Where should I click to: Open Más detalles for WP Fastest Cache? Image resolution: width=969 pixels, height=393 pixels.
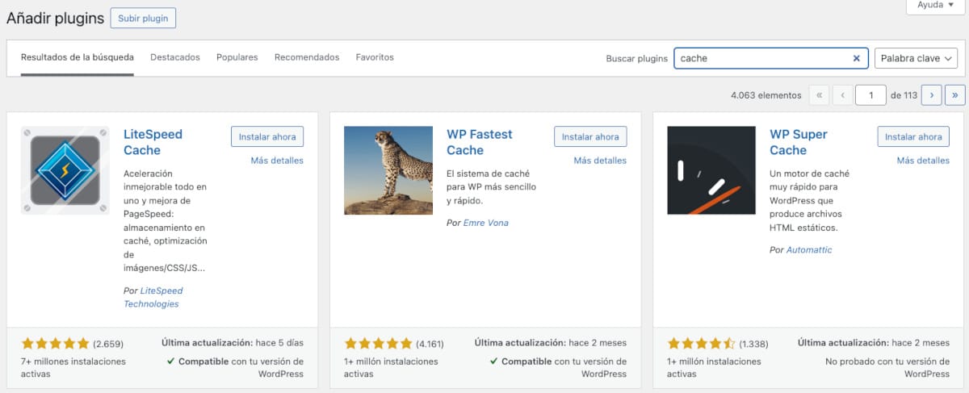(600, 161)
